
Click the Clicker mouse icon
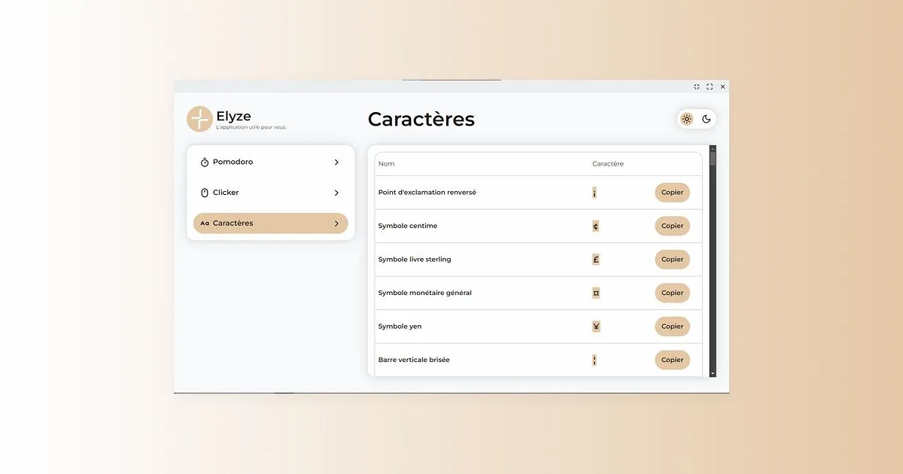click(x=205, y=193)
